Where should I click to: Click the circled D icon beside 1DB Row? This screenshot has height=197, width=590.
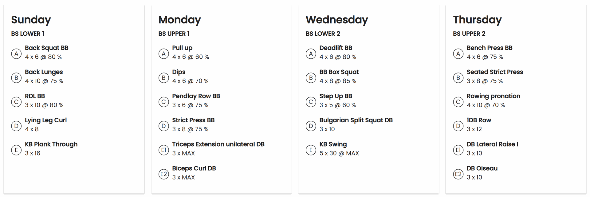tap(458, 126)
